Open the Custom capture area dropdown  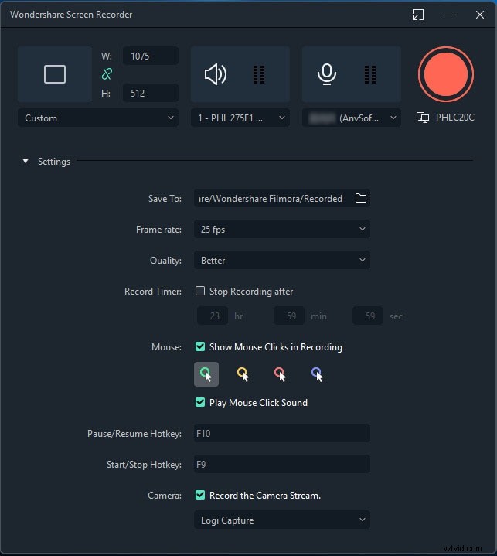pos(97,118)
